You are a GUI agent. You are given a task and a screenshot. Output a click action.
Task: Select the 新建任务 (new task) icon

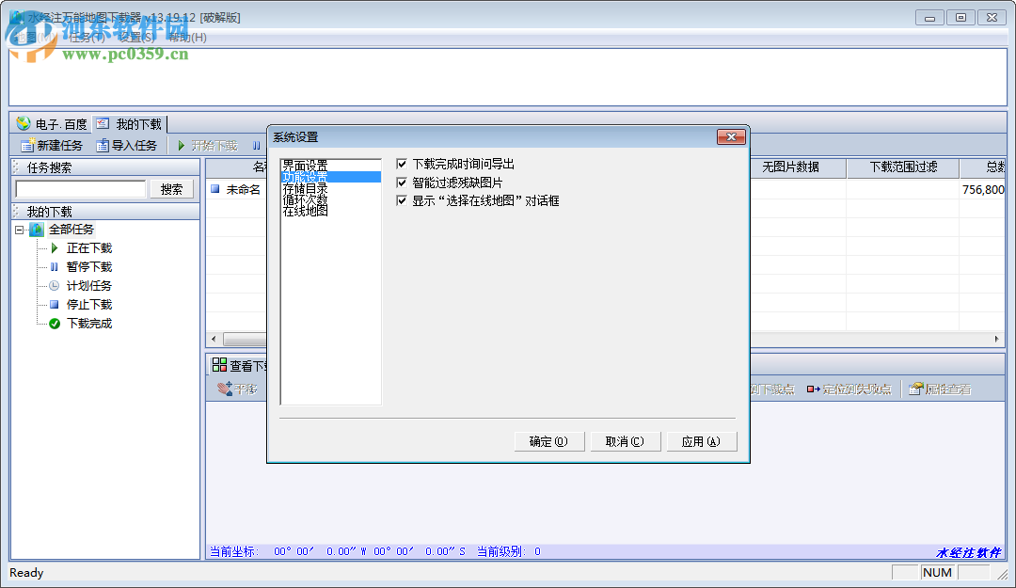click(x=25, y=145)
